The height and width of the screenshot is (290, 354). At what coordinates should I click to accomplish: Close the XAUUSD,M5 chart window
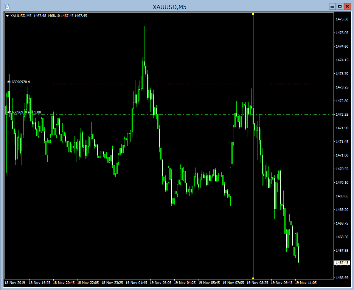[x=347, y=6]
